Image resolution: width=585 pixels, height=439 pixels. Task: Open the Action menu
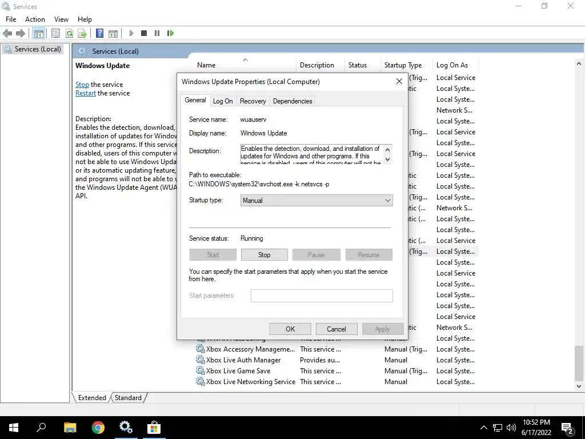coord(35,19)
